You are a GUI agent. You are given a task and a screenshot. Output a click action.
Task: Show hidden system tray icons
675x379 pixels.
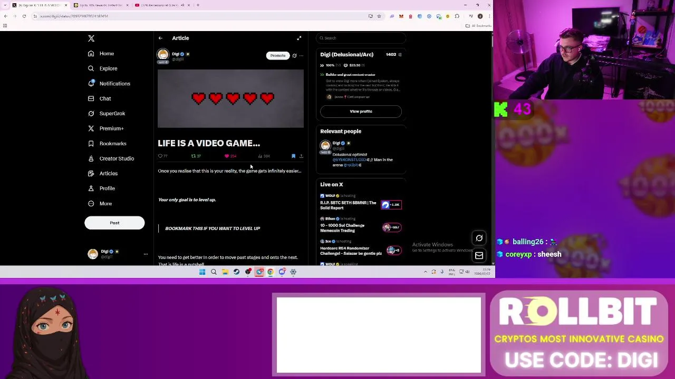coord(426,272)
